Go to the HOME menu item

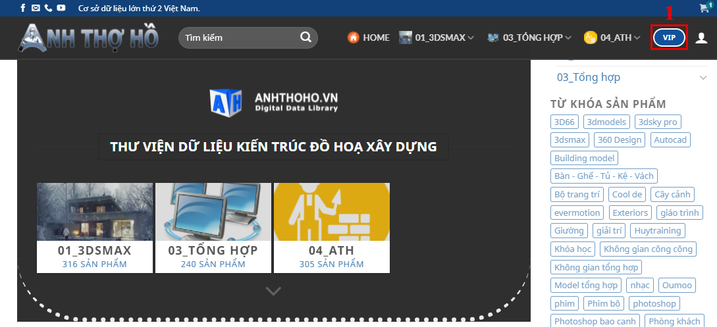pyautogui.click(x=369, y=38)
